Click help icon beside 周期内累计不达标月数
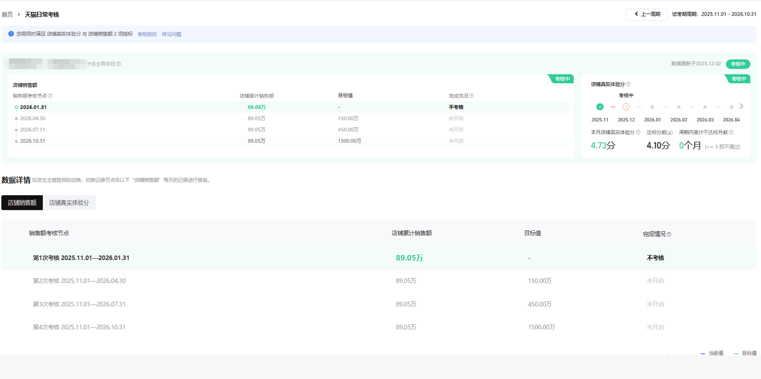This screenshot has width=761, height=379. pyautogui.click(x=731, y=133)
